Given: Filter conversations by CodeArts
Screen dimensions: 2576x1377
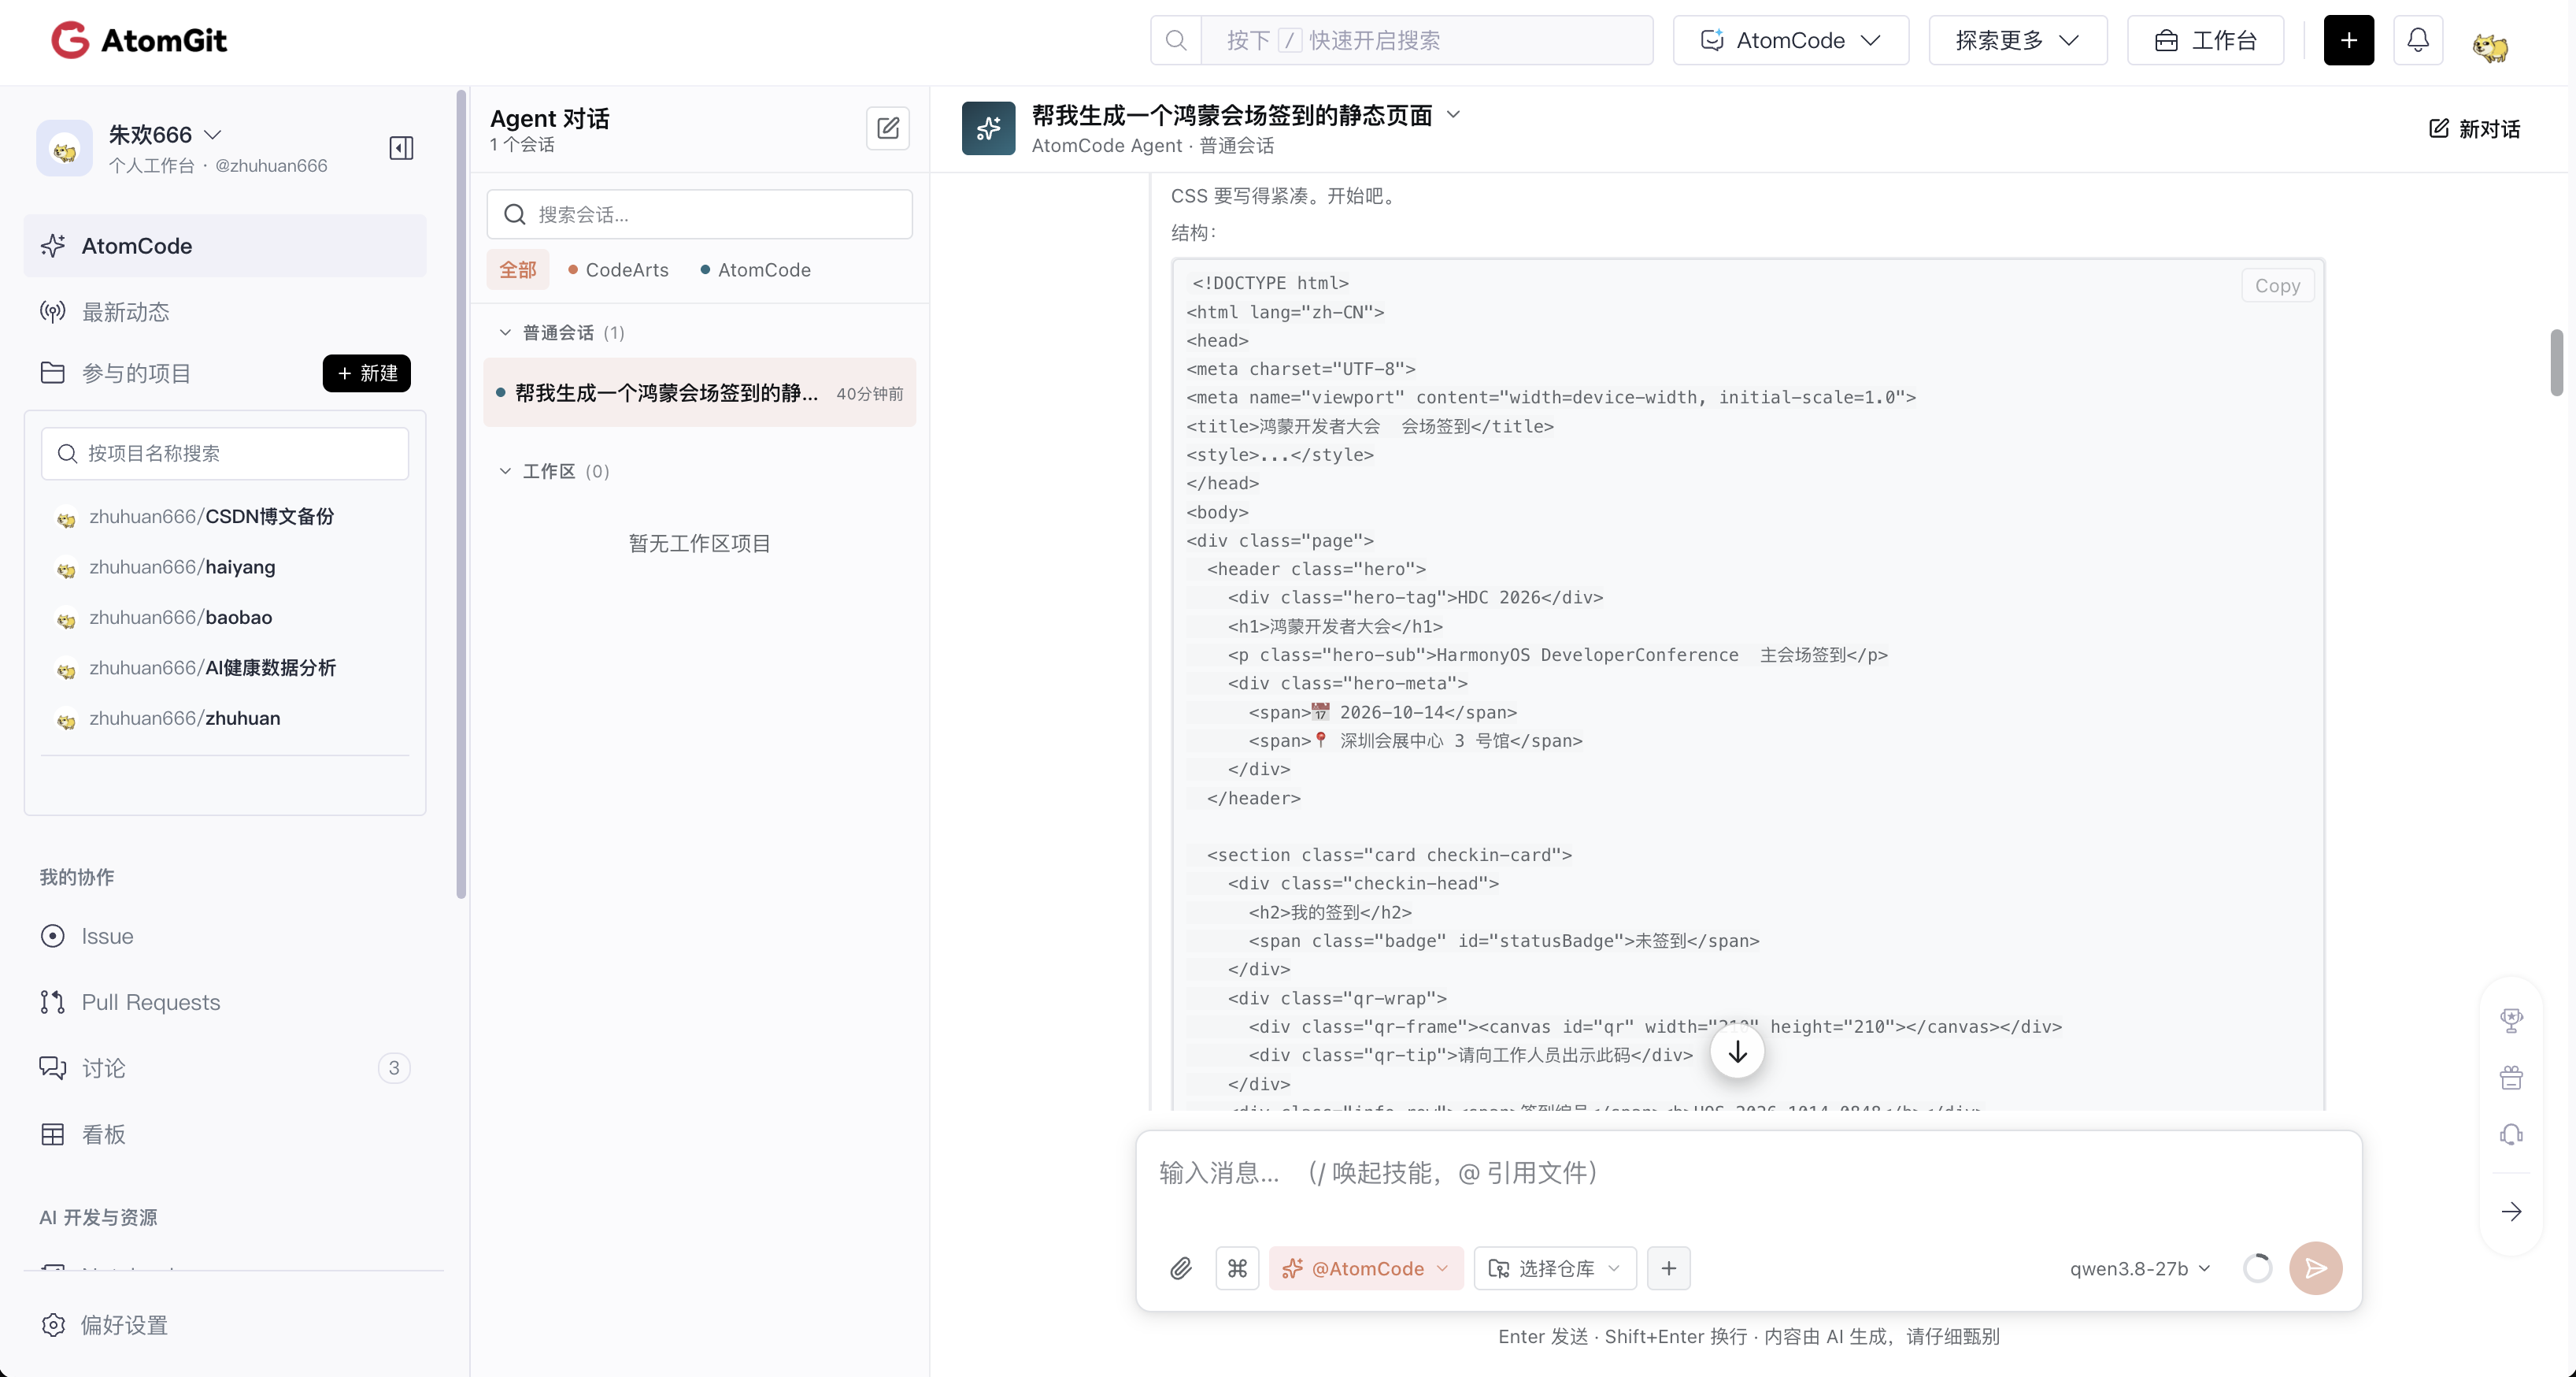Looking at the screenshot, I should pyautogui.click(x=618, y=269).
